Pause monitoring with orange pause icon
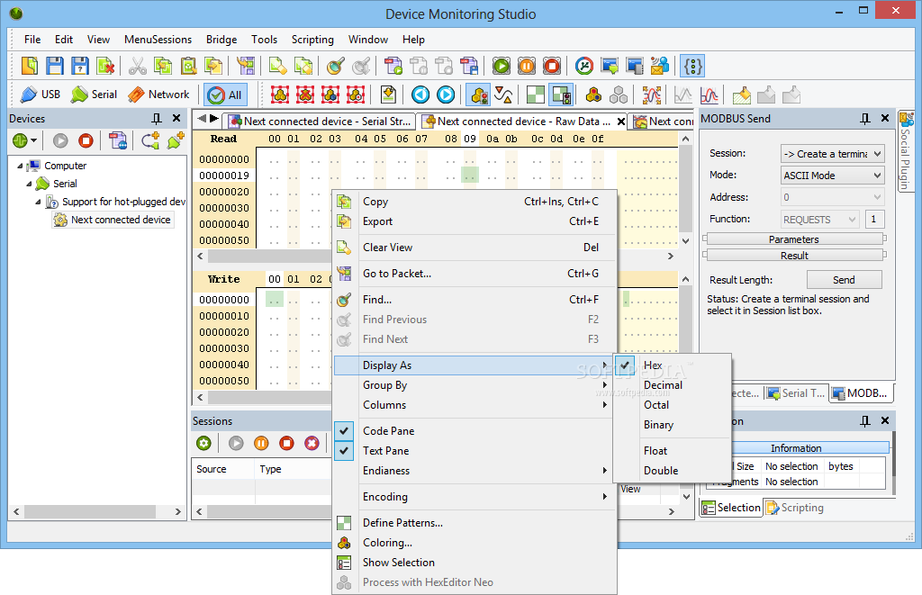 pyautogui.click(x=526, y=66)
